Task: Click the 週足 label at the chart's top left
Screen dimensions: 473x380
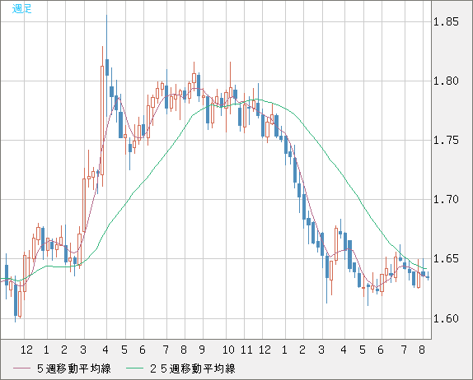Action: coord(21,9)
